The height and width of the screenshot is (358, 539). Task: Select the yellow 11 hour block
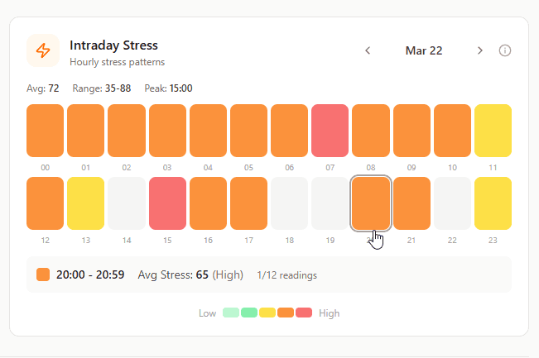tap(493, 131)
